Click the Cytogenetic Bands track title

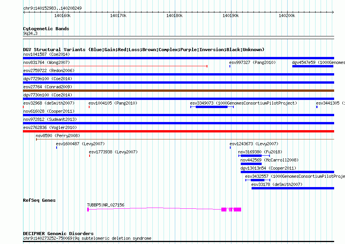point(46,29)
